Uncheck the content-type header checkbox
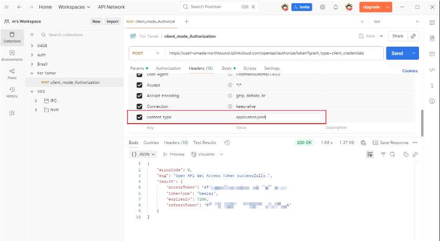This screenshot has width=440, height=241. pos(139,117)
